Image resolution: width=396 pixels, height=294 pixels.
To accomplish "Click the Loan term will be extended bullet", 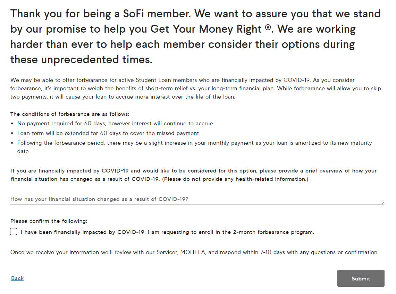I will tap(108, 133).
